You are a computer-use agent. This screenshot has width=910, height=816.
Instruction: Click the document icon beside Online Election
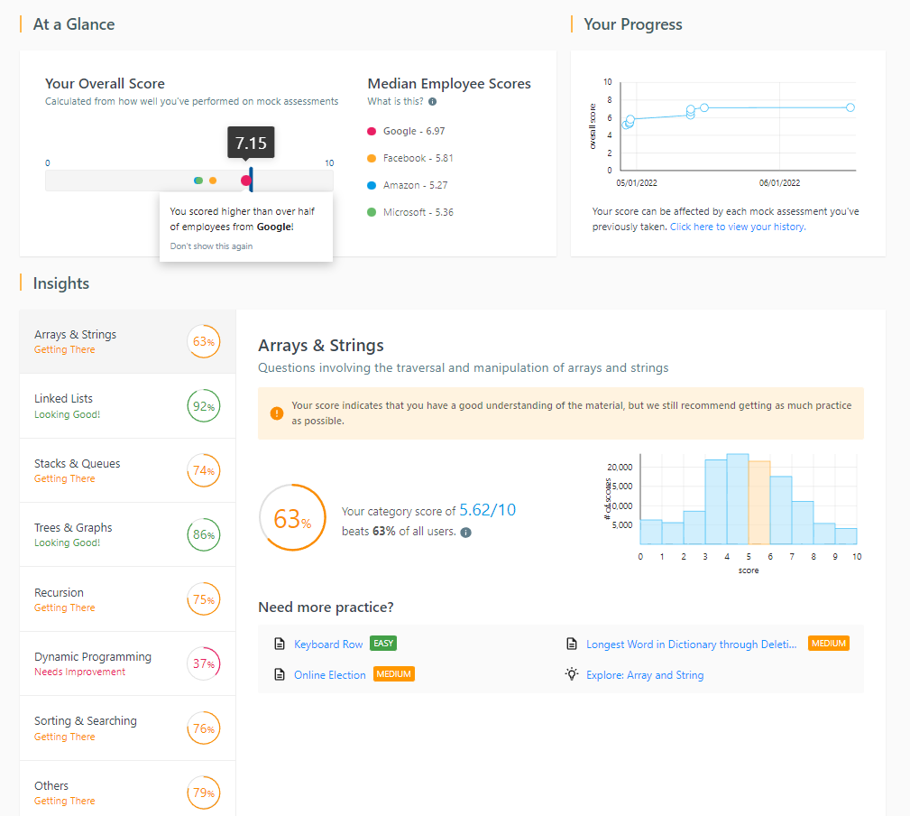click(280, 675)
